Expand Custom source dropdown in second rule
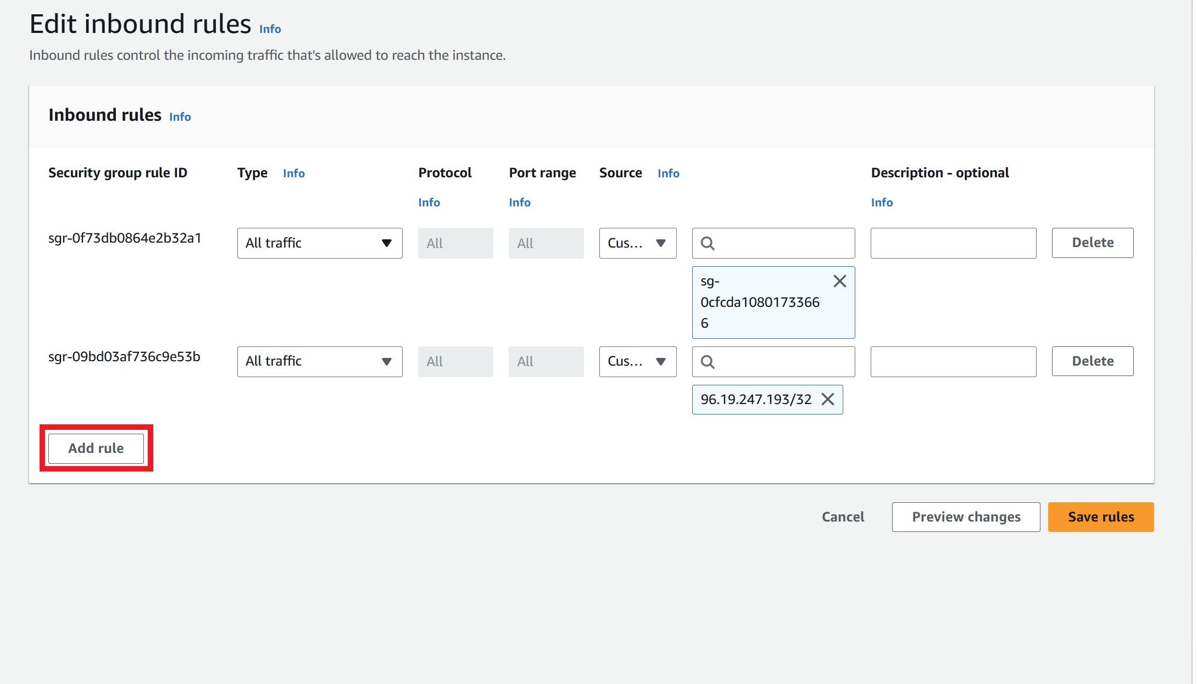 637,362
